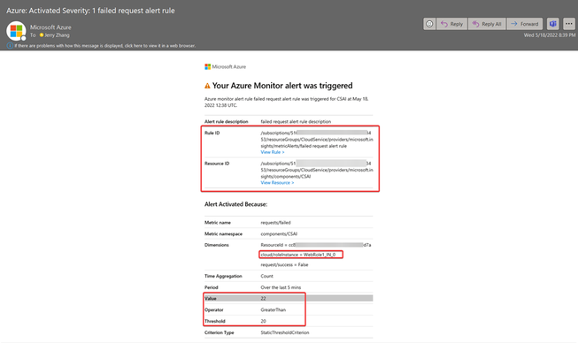
Task: Select 'StaticThresholdCriterion' criterion type
Action: [x=285, y=332]
